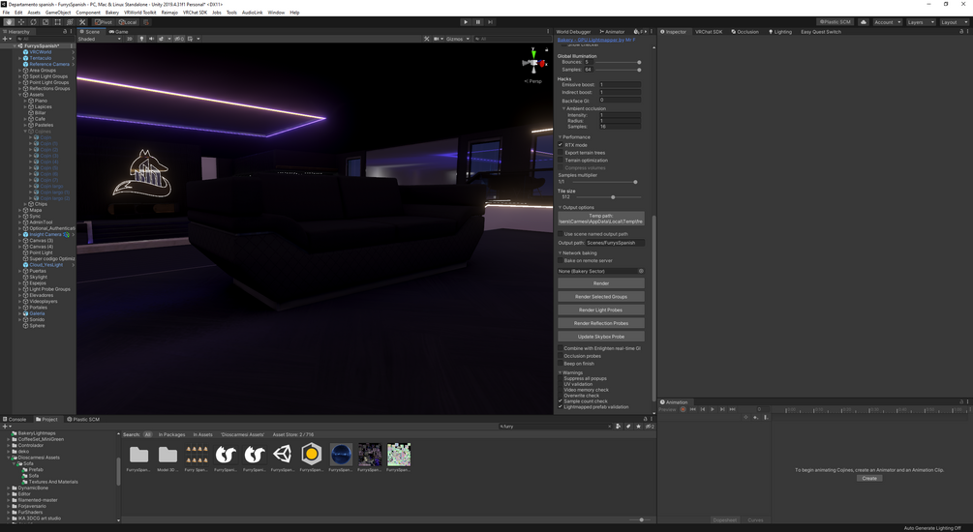The image size is (973, 532).
Task: Open the custom editor tools icon
Action: 82,21
